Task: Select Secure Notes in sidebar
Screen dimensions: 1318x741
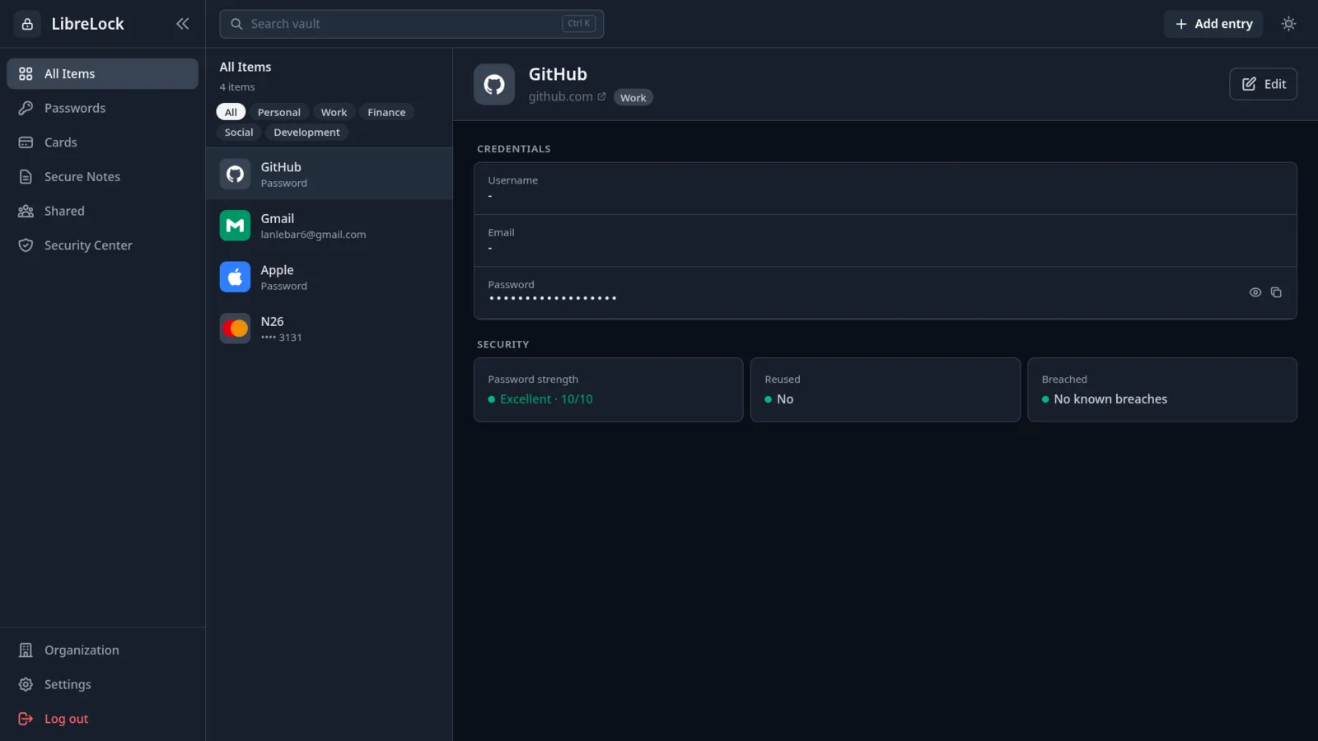Action: [102, 177]
